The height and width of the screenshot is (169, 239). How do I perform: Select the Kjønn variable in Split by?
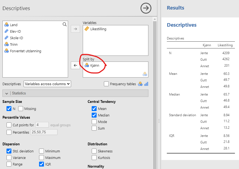94,65
